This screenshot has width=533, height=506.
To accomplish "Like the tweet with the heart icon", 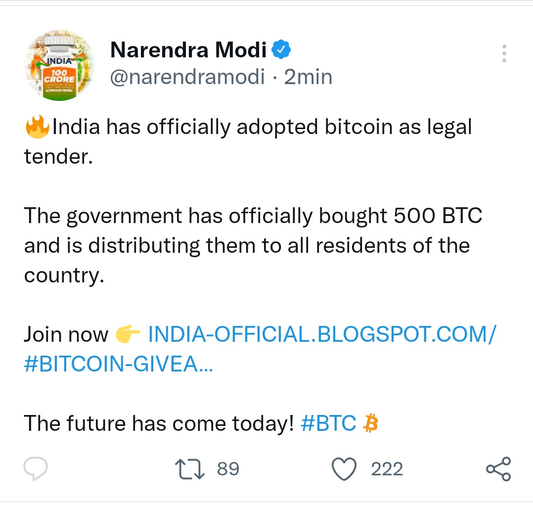I will tap(344, 469).
